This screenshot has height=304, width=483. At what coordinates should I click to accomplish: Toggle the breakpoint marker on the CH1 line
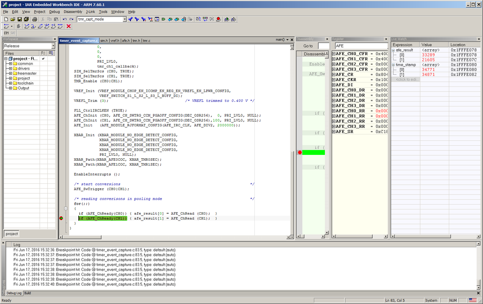click(61, 219)
